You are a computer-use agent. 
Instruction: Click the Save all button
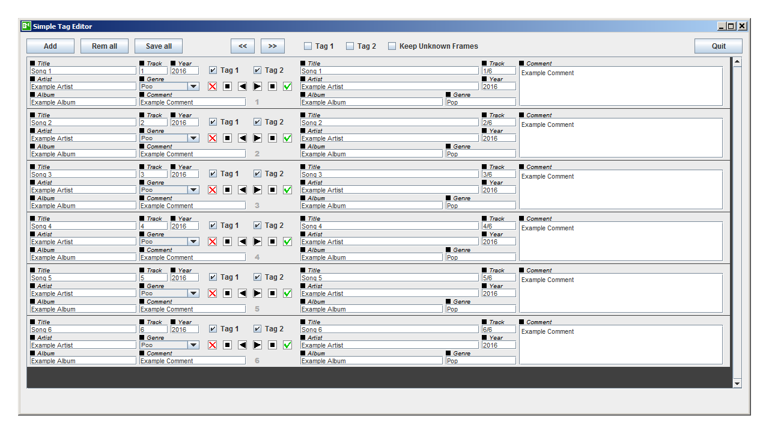pyautogui.click(x=159, y=46)
